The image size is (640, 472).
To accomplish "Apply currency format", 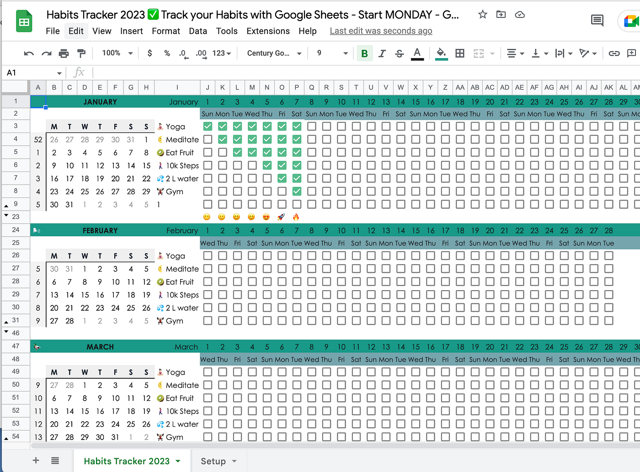I will click(x=149, y=53).
